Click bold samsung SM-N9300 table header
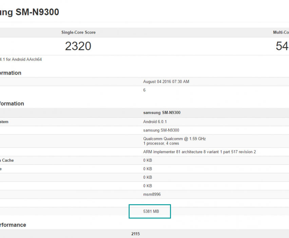This screenshot has width=289, height=238. (161, 113)
